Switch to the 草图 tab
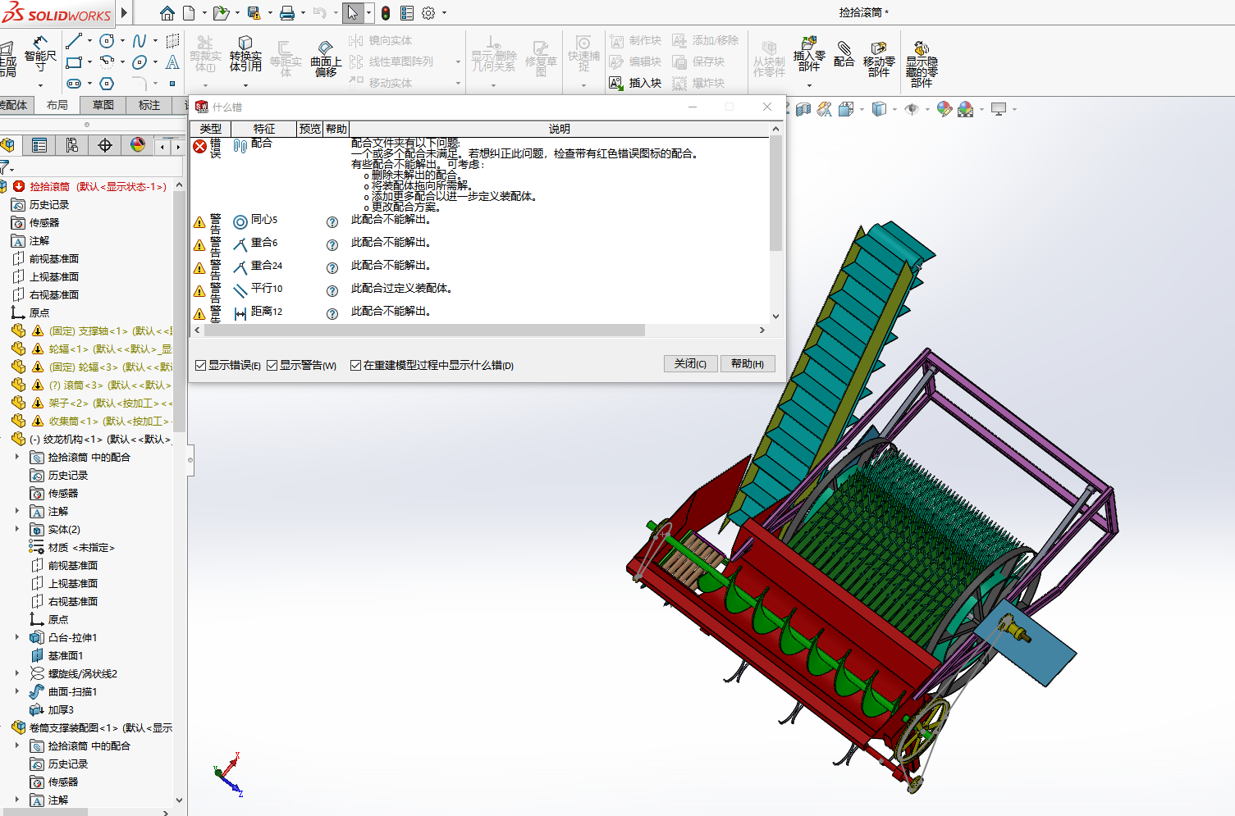 tap(103, 105)
